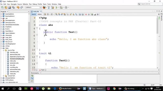Expand the boostrapDemo project node
The image size is (163, 91).
click(1, 14)
